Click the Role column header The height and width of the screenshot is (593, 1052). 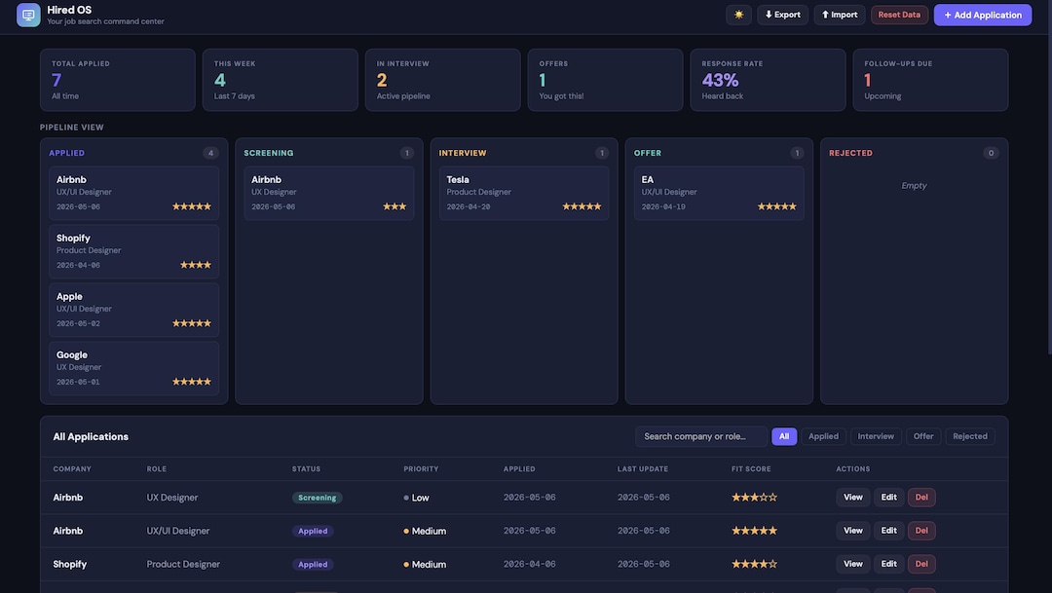pyautogui.click(x=156, y=469)
